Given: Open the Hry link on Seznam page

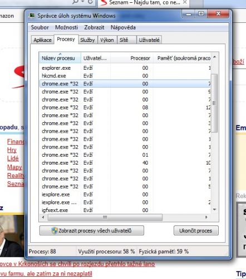Looking at the screenshot, I should (x=12, y=150).
